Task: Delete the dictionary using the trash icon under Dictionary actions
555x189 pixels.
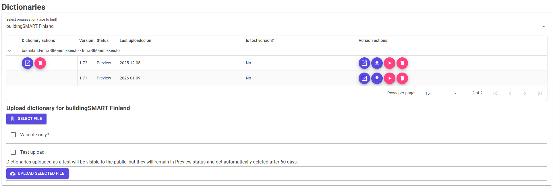Action: coord(40,63)
